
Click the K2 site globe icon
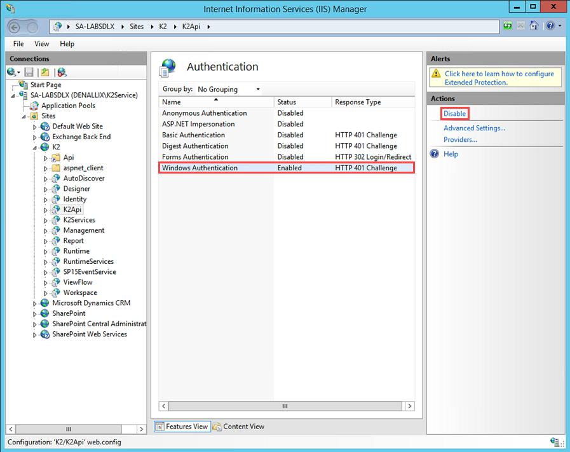(x=45, y=147)
